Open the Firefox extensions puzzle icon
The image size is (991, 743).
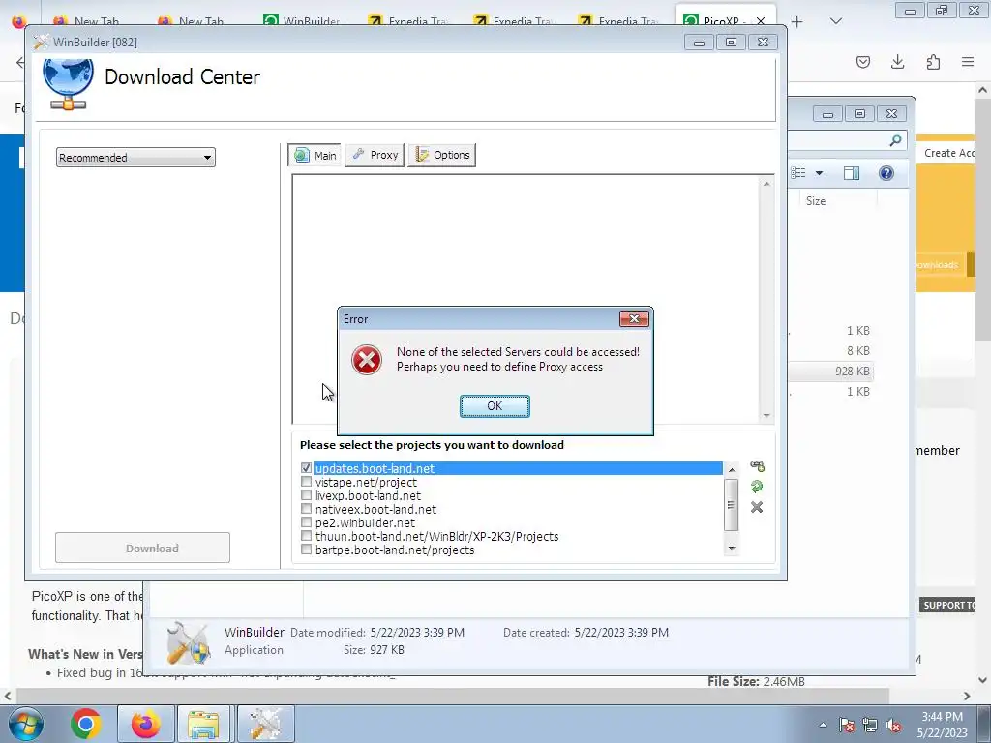(933, 62)
